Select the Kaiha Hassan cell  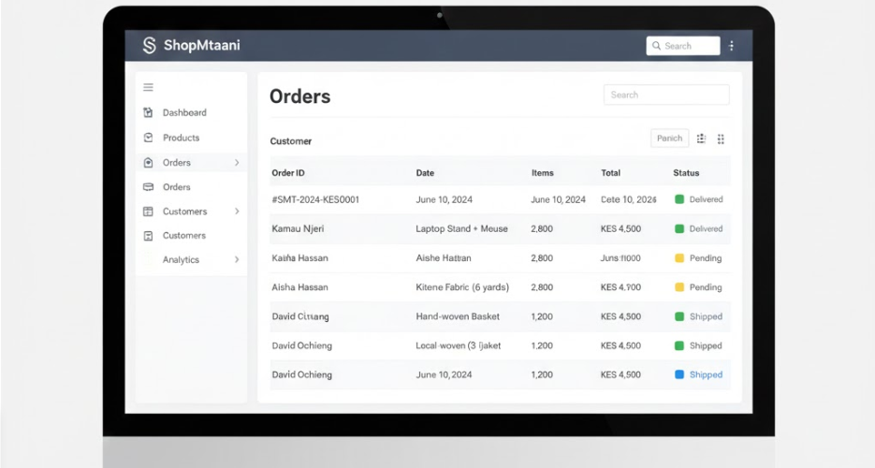point(299,258)
